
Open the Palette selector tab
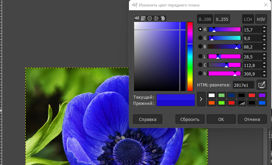[163, 18]
